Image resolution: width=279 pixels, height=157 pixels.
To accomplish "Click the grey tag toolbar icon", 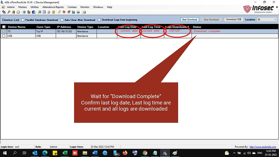I will click(x=60, y=12).
